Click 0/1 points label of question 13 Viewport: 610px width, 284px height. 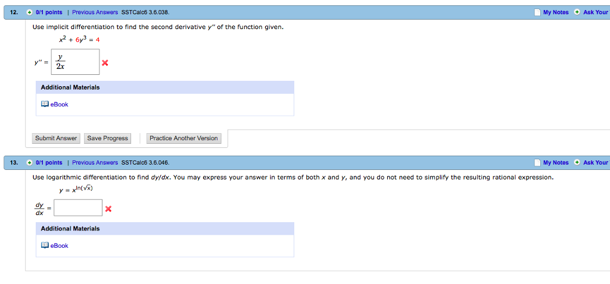pos(49,163)
